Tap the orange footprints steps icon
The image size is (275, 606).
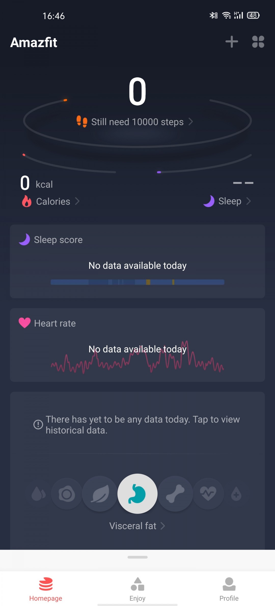tap(82, 121)
